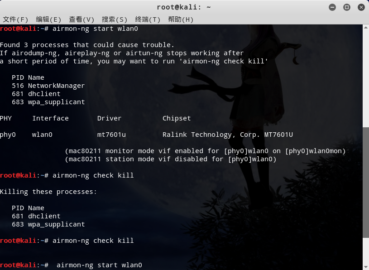Open the 终端(T) menu
This screenshot has height=270, width=369.
click(148, 19)
